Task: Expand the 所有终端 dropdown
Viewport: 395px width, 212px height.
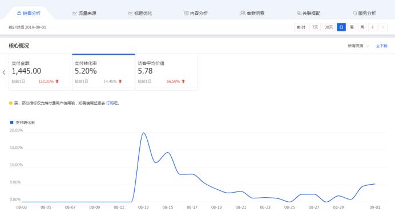Action: (358, 46)
